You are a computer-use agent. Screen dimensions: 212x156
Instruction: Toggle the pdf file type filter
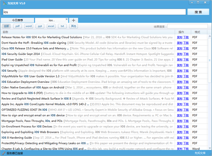(17, 26)
